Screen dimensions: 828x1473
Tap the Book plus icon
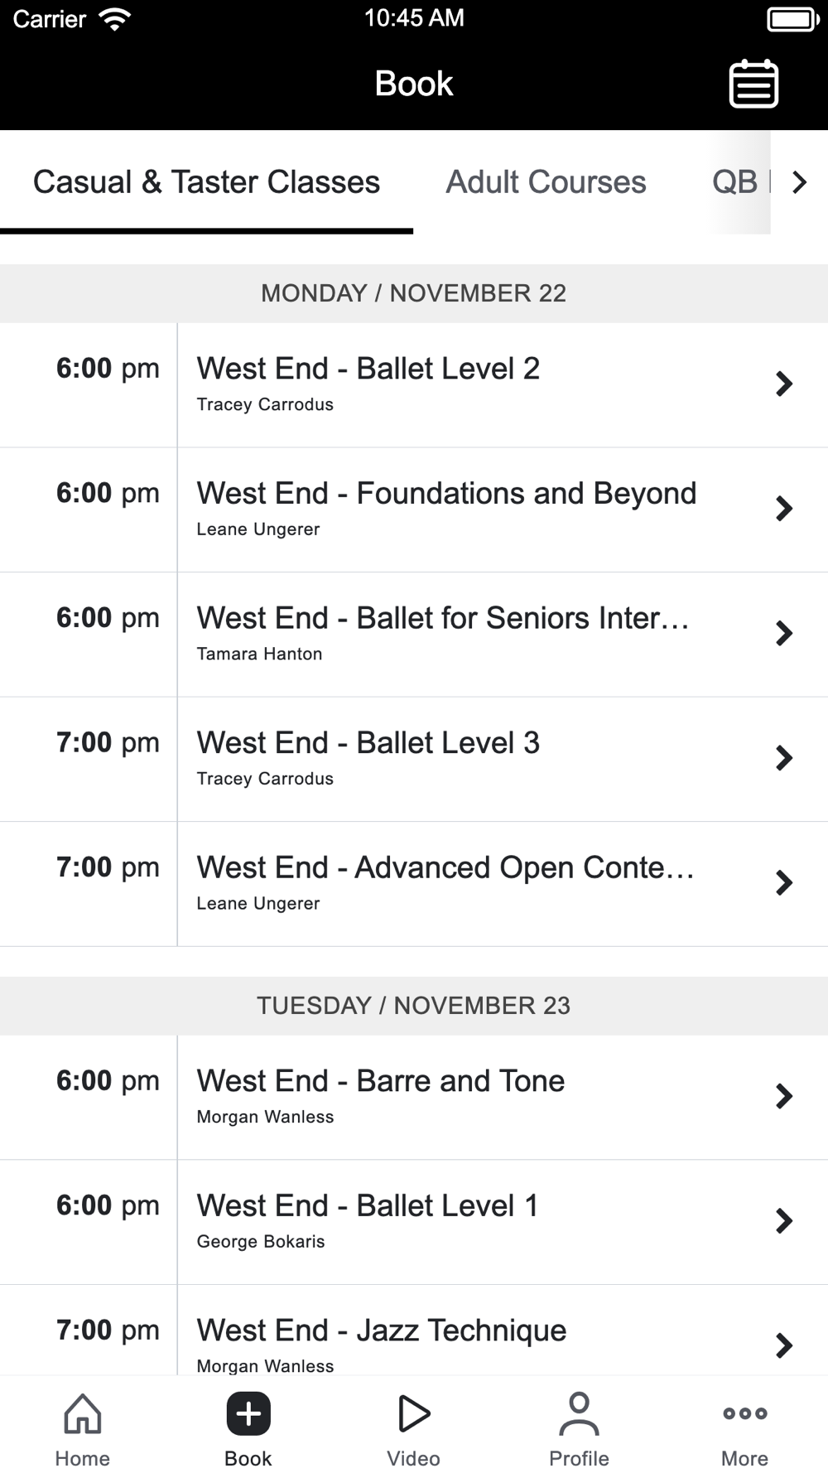click(248, 1413)
